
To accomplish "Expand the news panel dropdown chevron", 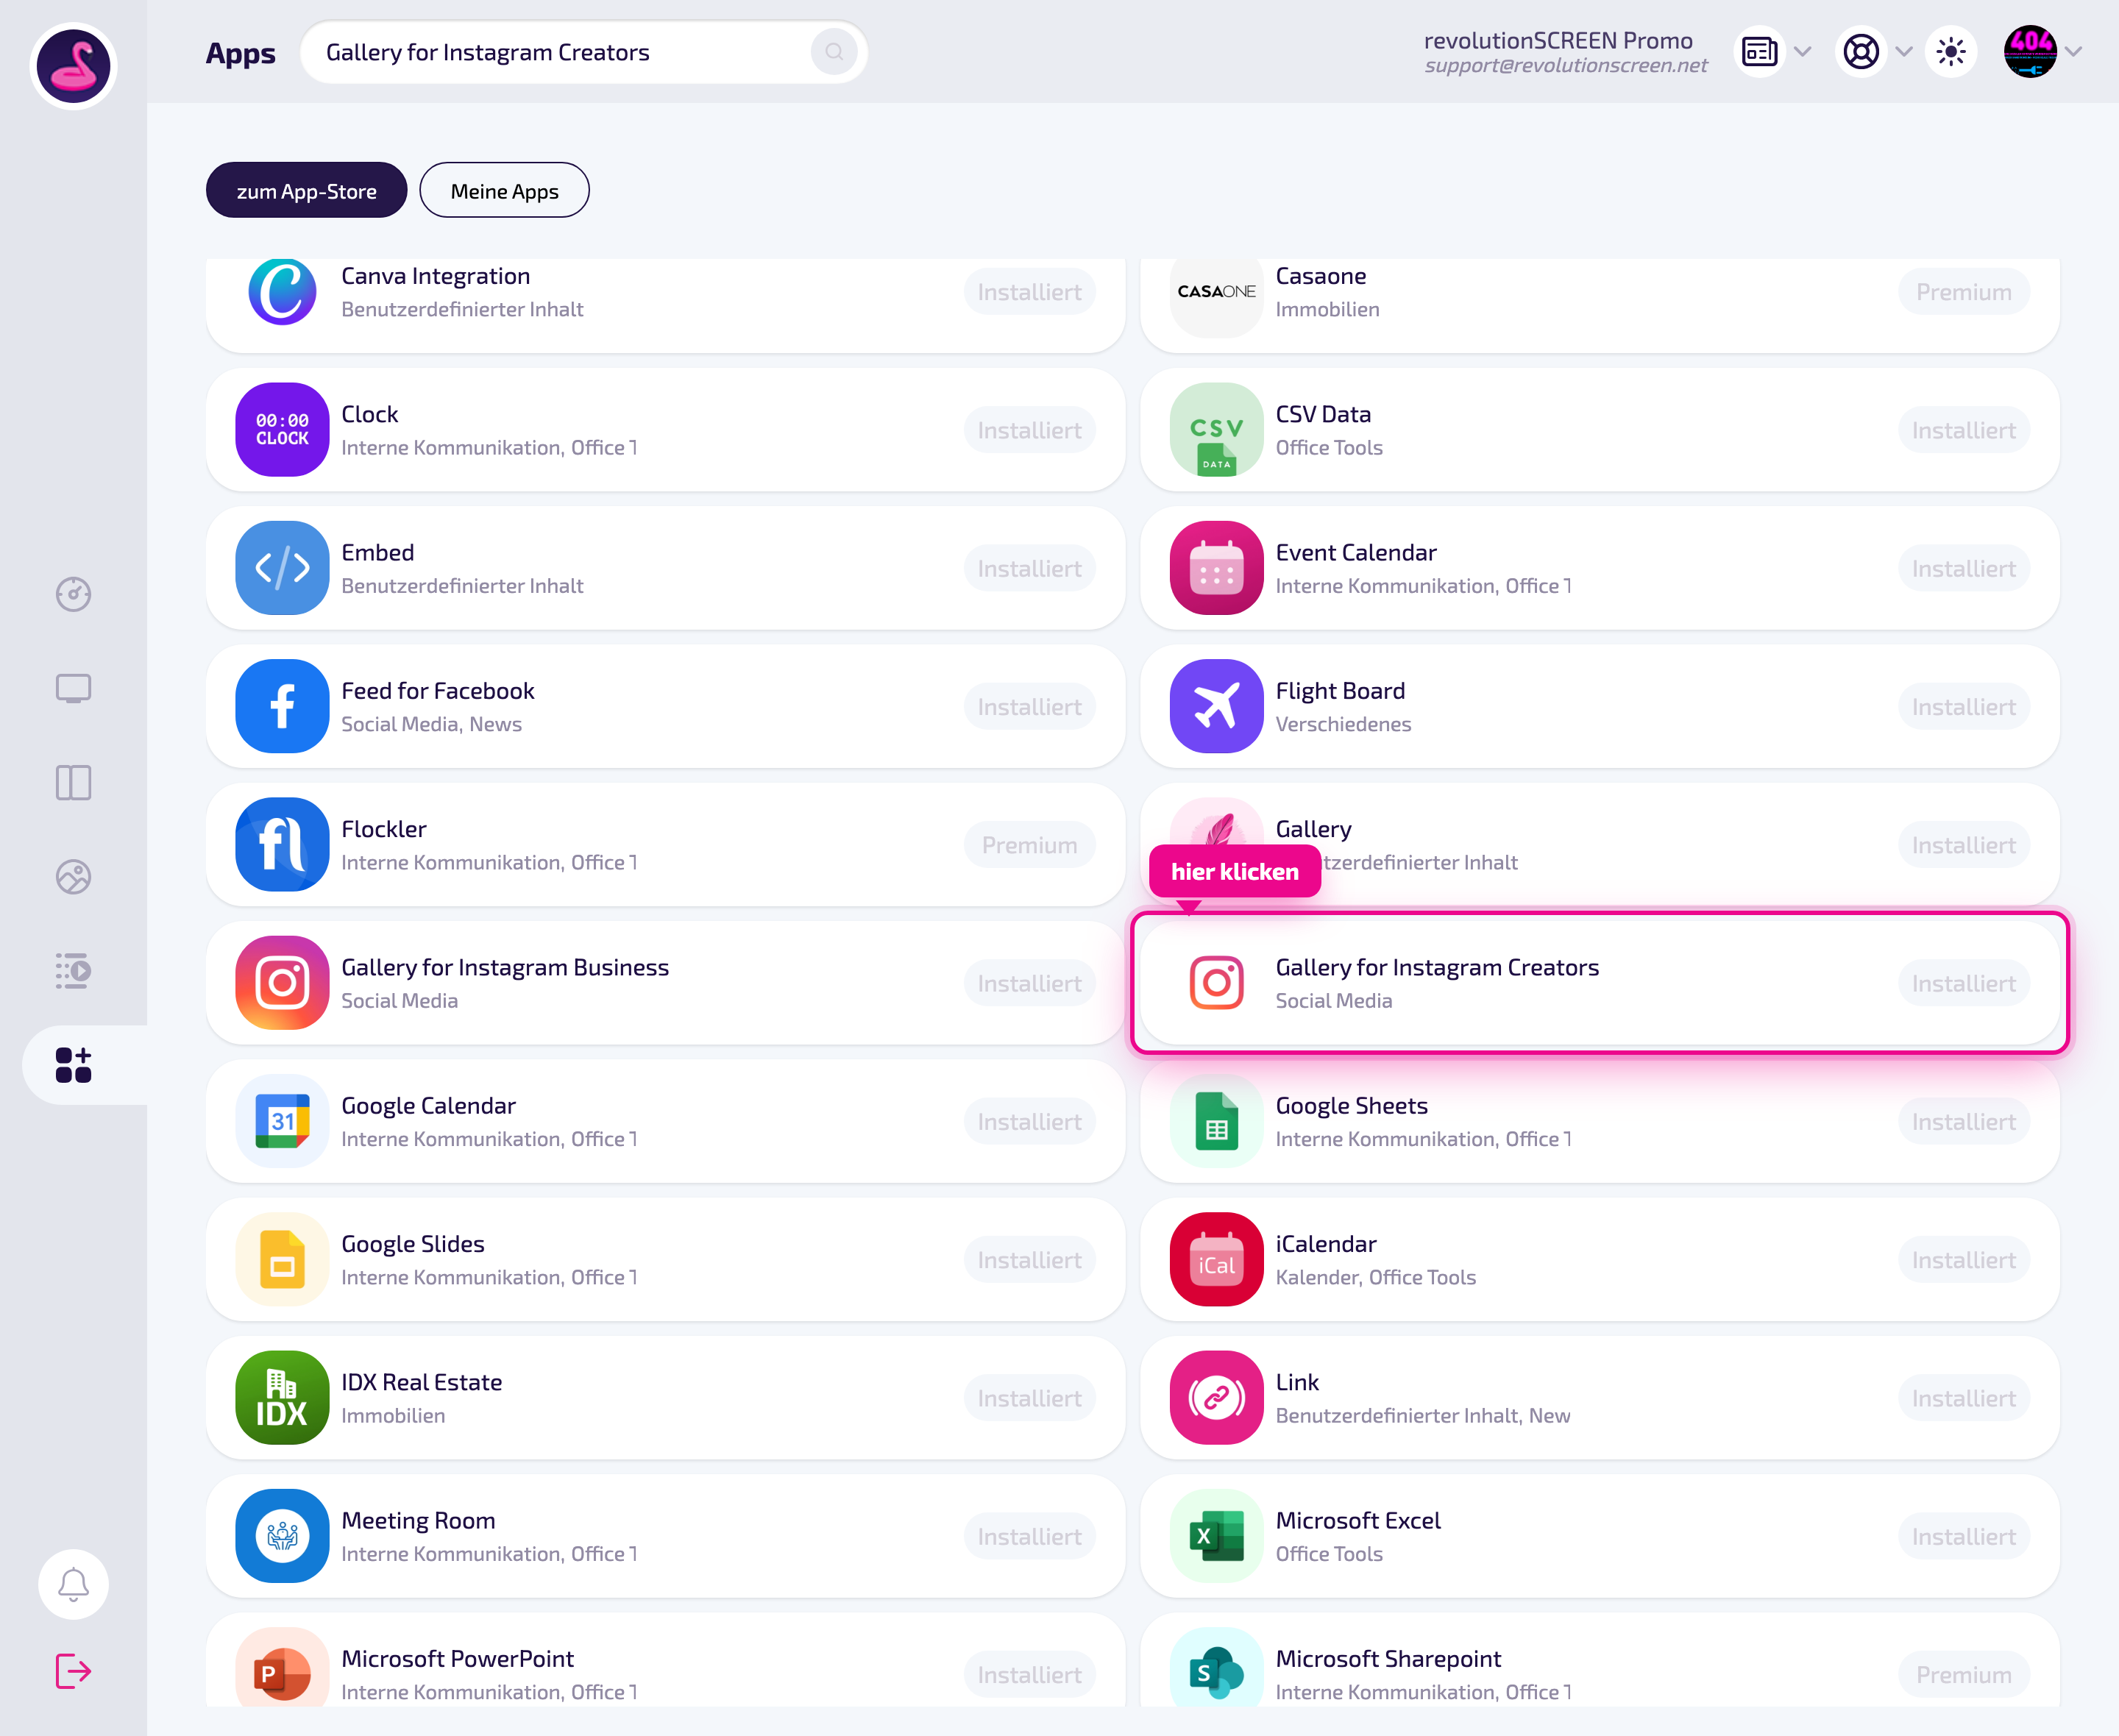I will point(1803,52).
